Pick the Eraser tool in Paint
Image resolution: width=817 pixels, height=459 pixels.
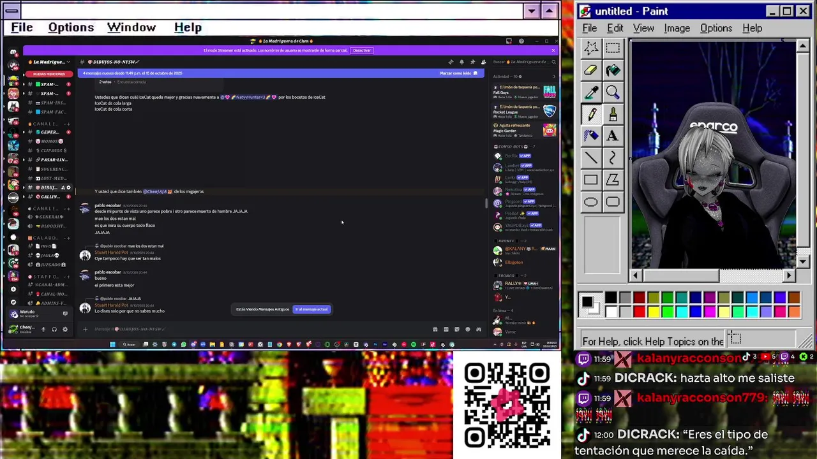point(590,70)
